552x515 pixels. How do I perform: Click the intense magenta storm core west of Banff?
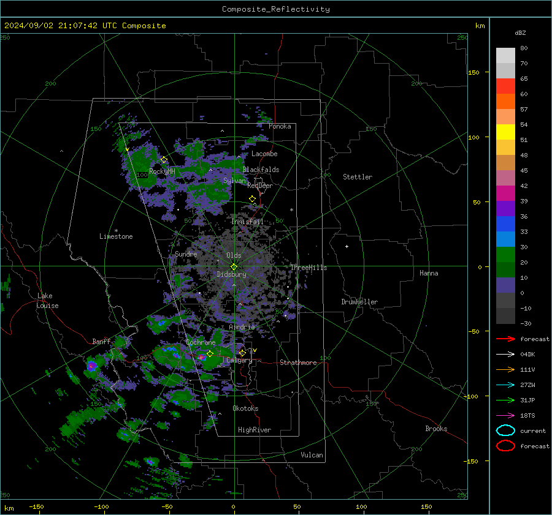tap(92, 366)
